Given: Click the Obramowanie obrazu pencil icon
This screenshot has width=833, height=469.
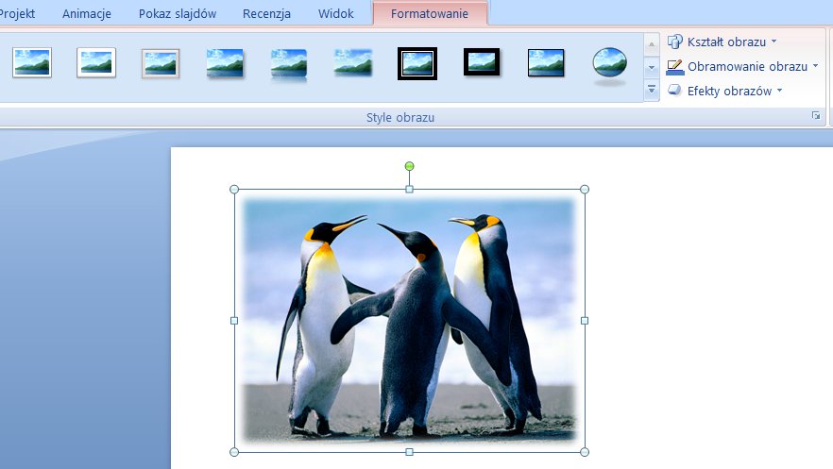Looking at the screenshot, I should coord(674,67).
